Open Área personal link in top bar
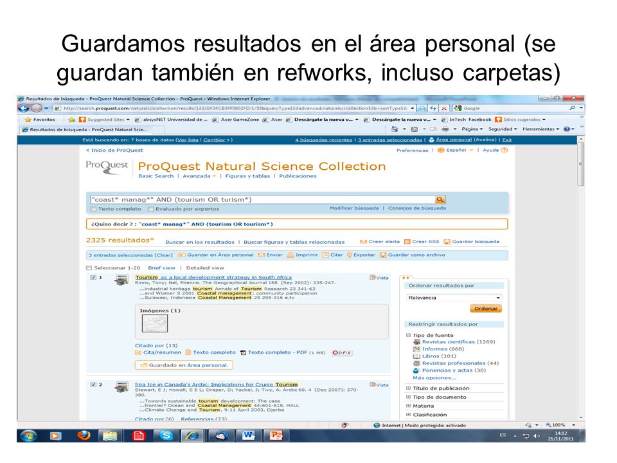The image size is (617, 463). click(453, 140)
